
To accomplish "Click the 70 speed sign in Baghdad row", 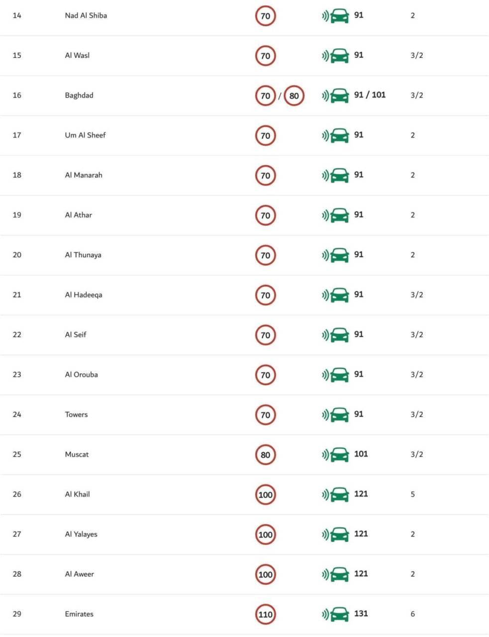I will tap(266, 96).
